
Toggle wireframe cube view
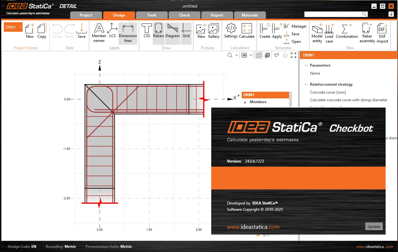click(x=259, y=55)
